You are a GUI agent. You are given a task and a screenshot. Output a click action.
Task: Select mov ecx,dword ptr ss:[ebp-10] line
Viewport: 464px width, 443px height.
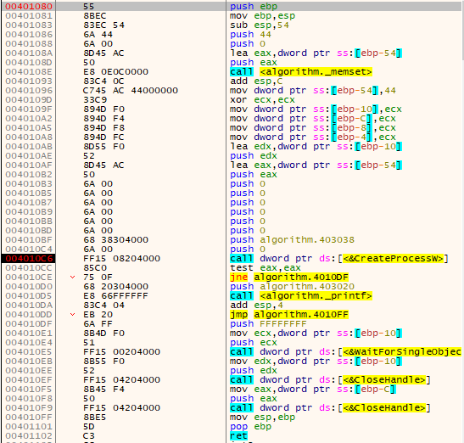pyautogui.click(x=316, y=334)
